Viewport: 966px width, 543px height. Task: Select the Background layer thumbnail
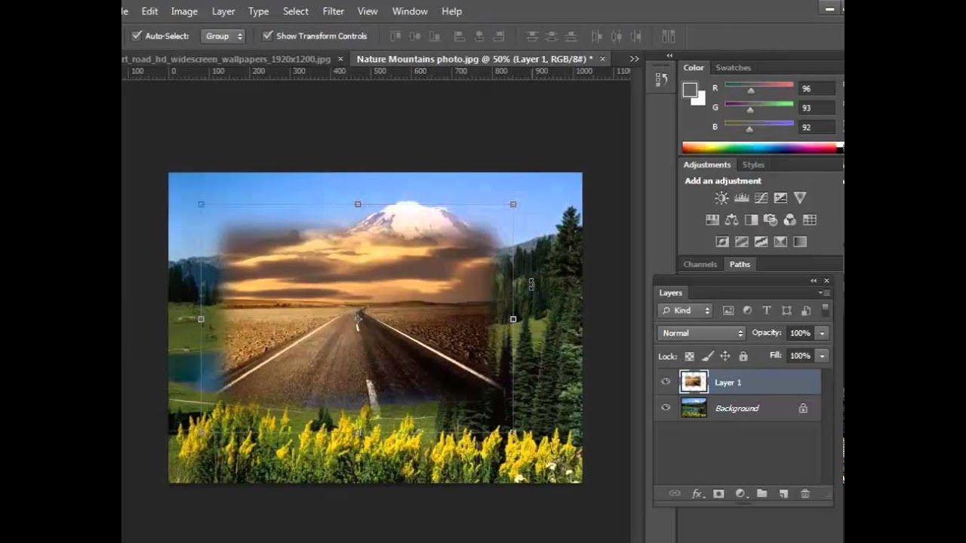pyautogui.click(x=694, y=408)
